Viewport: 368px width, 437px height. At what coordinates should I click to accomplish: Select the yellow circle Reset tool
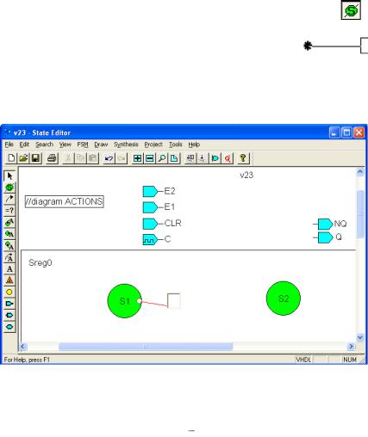coord(9,292)
